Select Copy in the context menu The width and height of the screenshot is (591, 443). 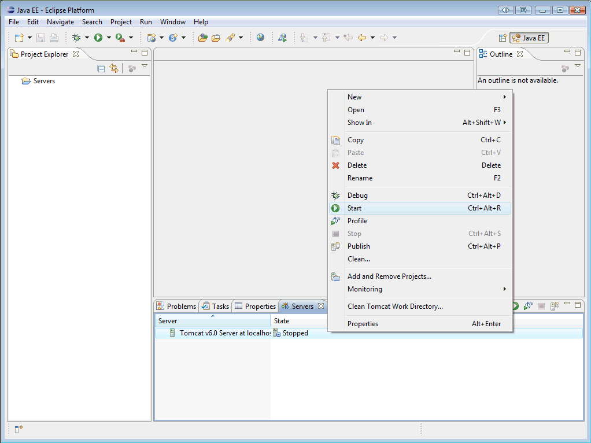[x=420, y=140]
